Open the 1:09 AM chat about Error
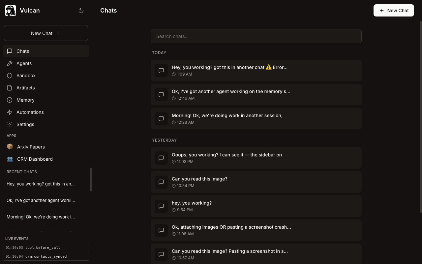This screenshot has height=264, width=422. pyautogui.click(x=256, y=70)
